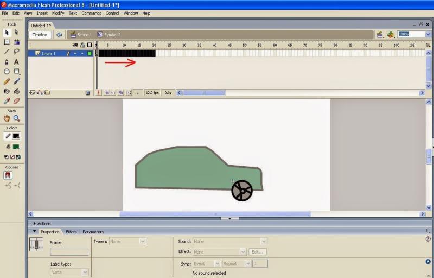The height and width of the screenshot is (278, 434).
Task: Click the No Color icon
Action: (12, 157)
